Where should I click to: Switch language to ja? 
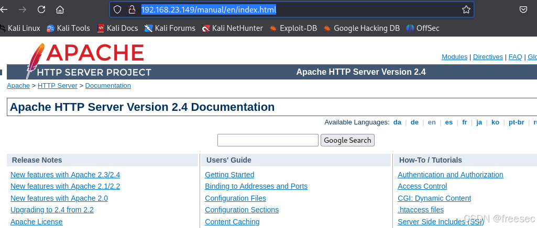(479, 122)
